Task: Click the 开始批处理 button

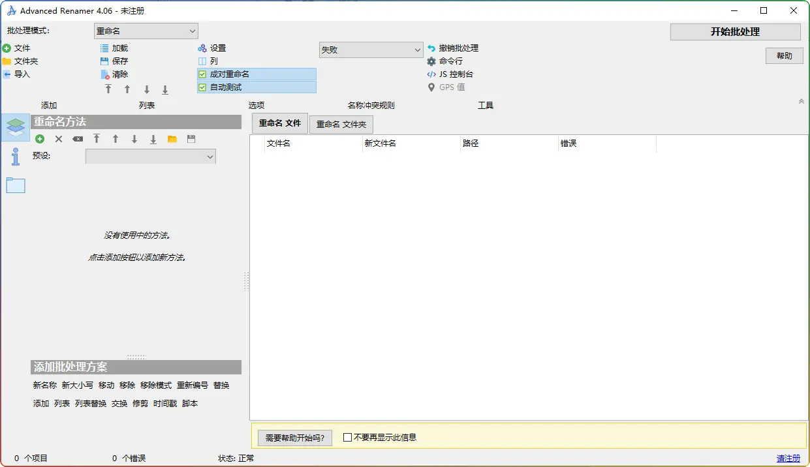Action: (735, 32)
